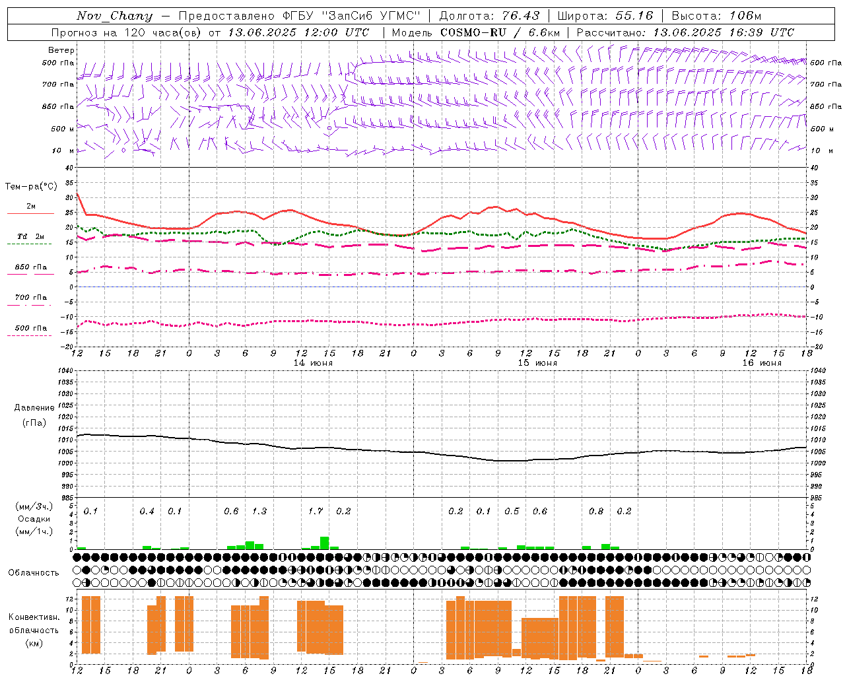845x676 pixels.
Task: Click the 15 июня date label
Action: point(537,362)
